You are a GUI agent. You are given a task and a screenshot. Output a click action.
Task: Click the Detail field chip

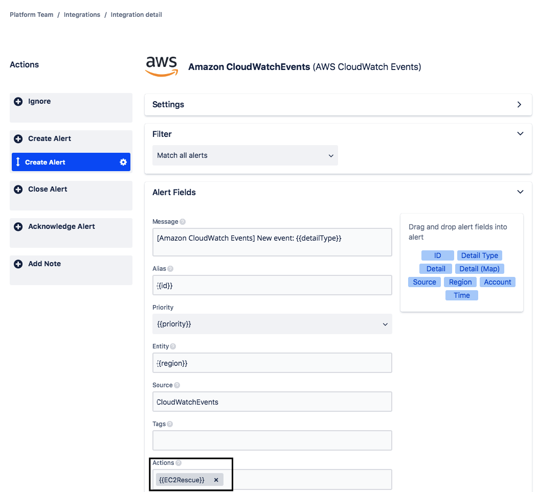tap(436, 269)
